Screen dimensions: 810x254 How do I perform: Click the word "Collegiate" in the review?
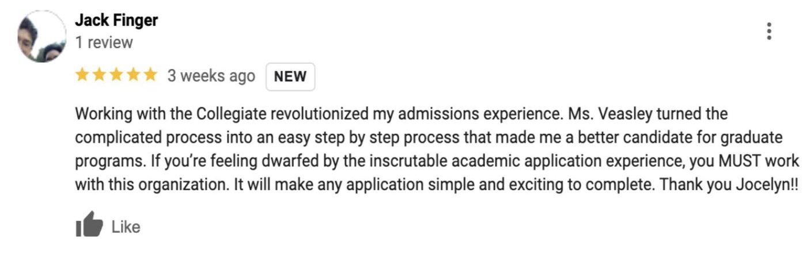[x=232, y=114]
